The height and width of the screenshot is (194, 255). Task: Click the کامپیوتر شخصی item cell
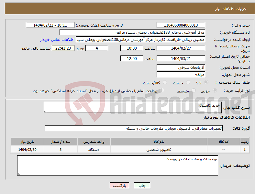tap(159, 150)
